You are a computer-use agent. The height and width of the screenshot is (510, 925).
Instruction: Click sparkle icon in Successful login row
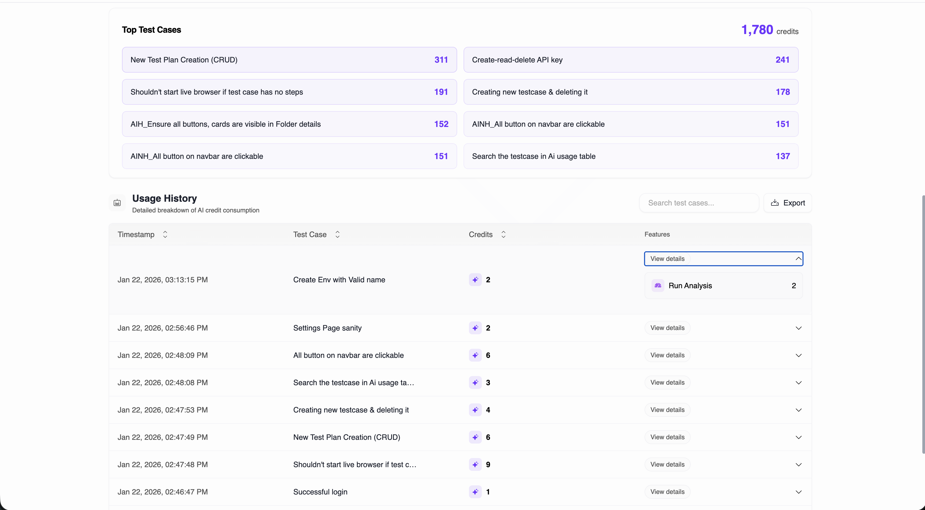click(475, 492)
